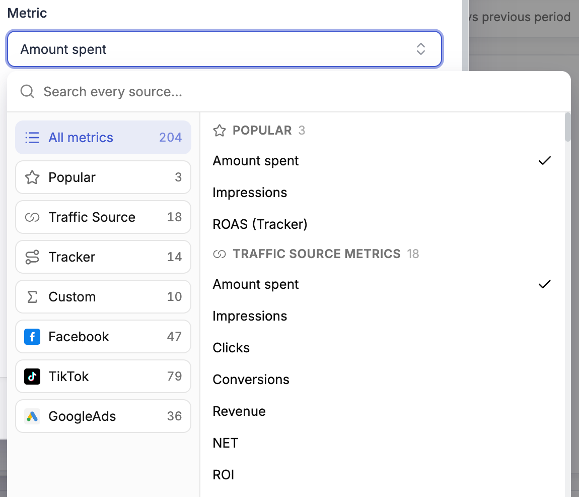Click the 79 count on TikTok
The width and height of the screenshot is (579, 497).
coord(174,377)
